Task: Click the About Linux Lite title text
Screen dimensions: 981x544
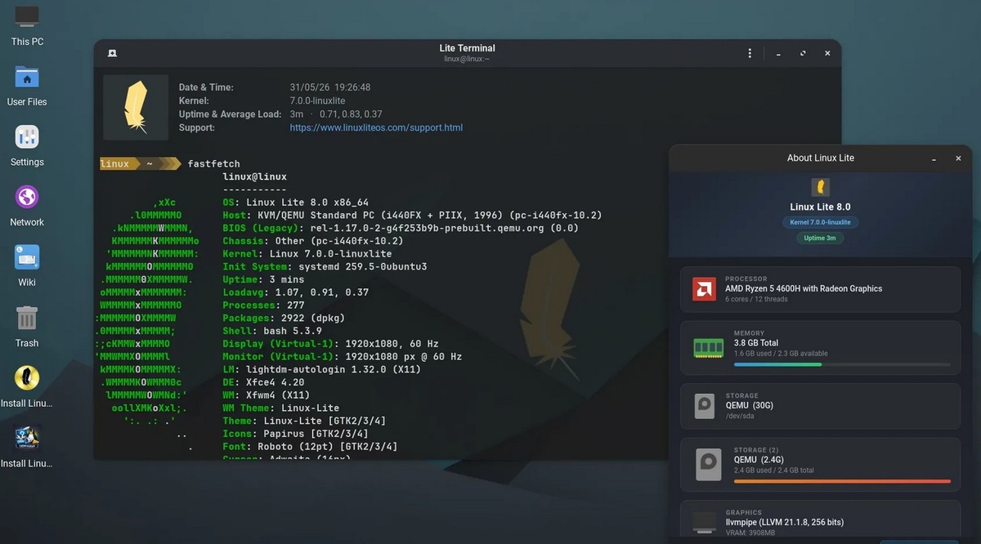Action: tap(820, 158)
